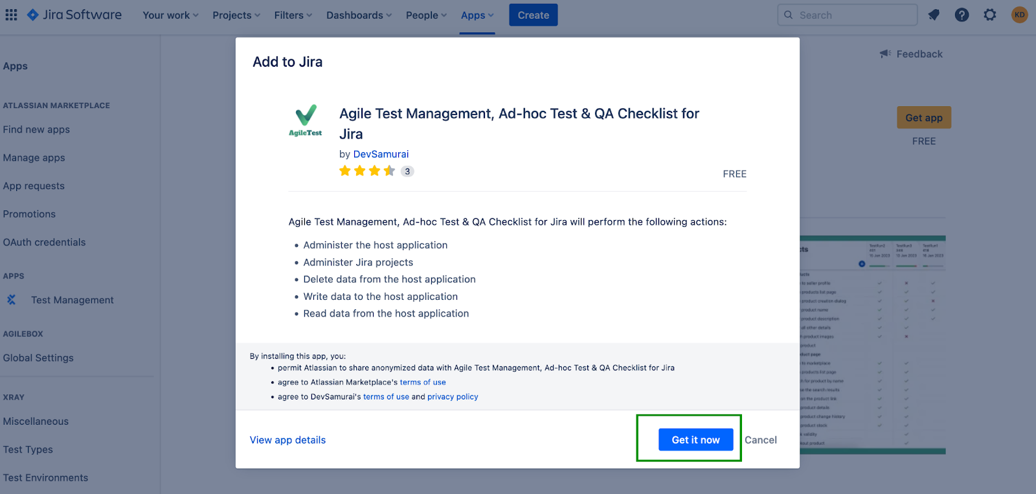
Task: Click the Feedback megaphone icon
Action: pyautogui.click(x=885, y=54)
